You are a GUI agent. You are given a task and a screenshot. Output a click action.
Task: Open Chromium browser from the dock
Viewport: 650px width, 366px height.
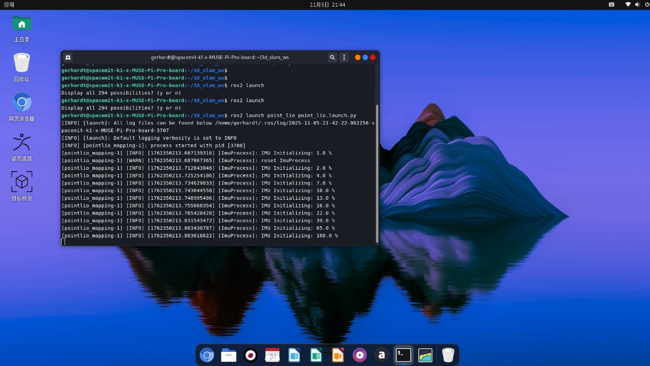pos(207,355)
